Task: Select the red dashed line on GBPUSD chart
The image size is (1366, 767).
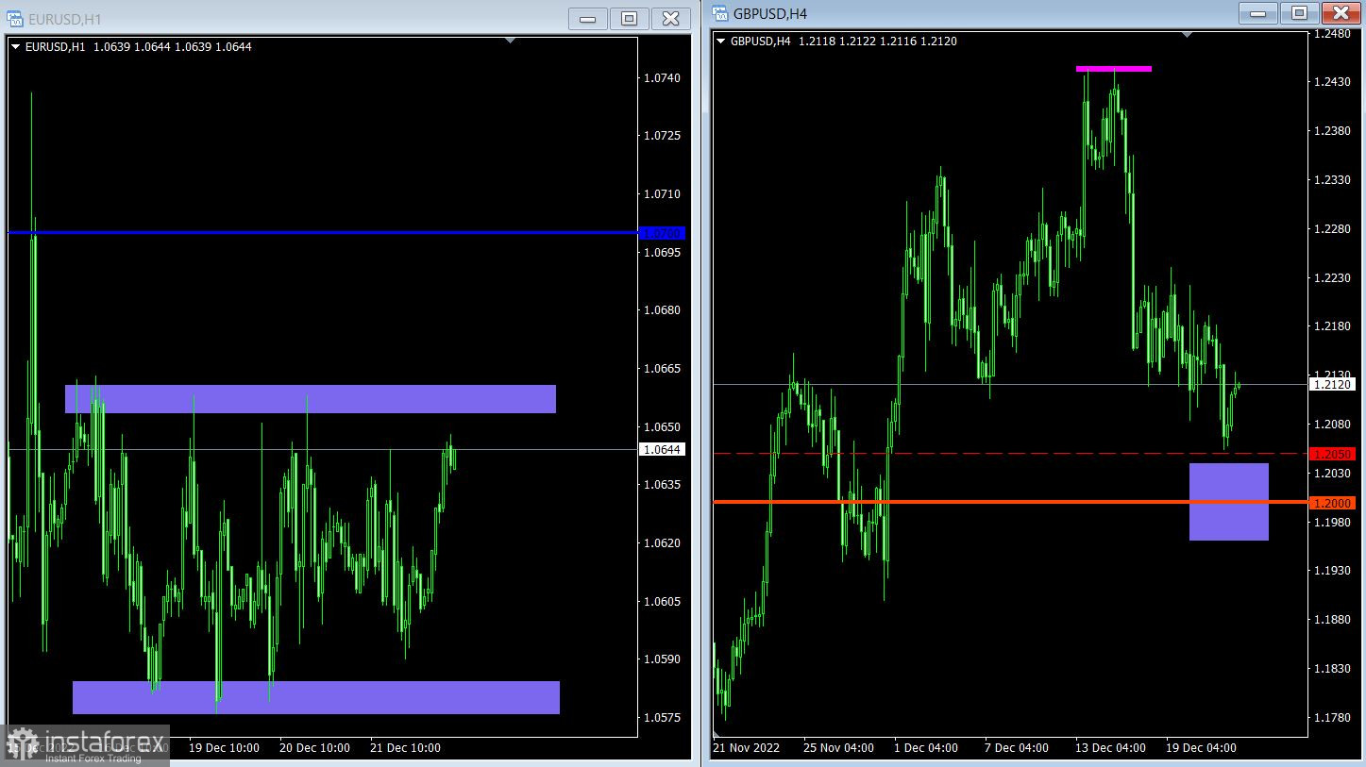Action: pos(1010,454)
